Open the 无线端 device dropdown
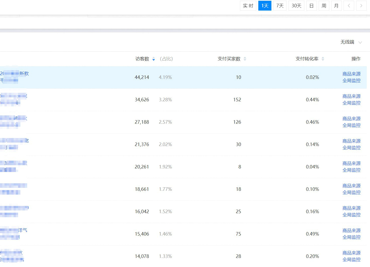Viewport: 370px width, 267px height. (347, 42)
